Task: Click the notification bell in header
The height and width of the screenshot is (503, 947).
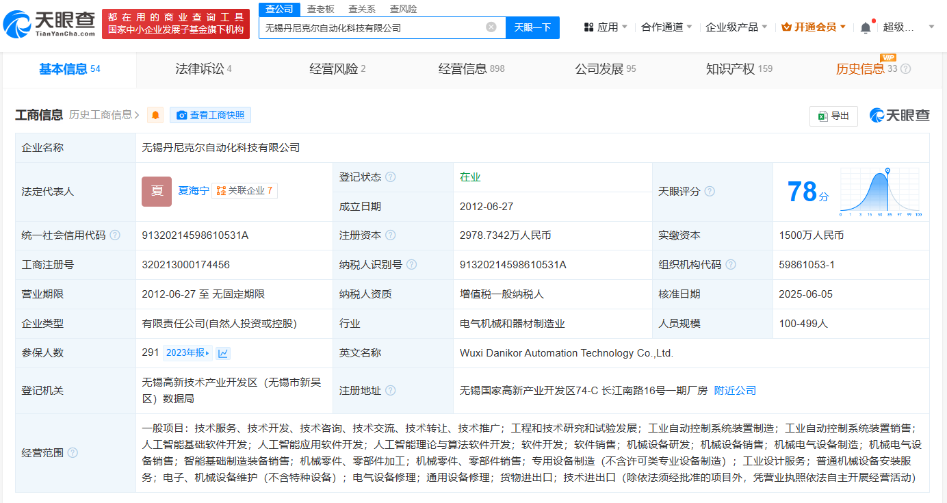Action: (866, 27)
